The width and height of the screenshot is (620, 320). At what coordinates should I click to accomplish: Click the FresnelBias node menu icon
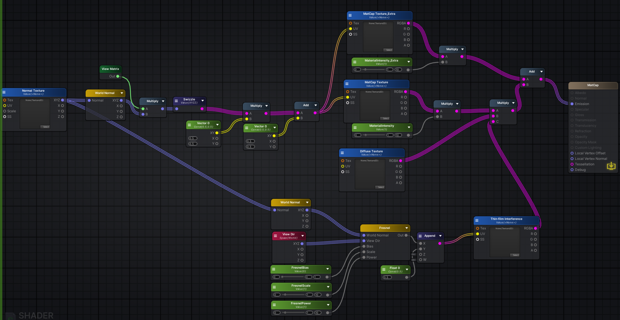tap(274, 269)
